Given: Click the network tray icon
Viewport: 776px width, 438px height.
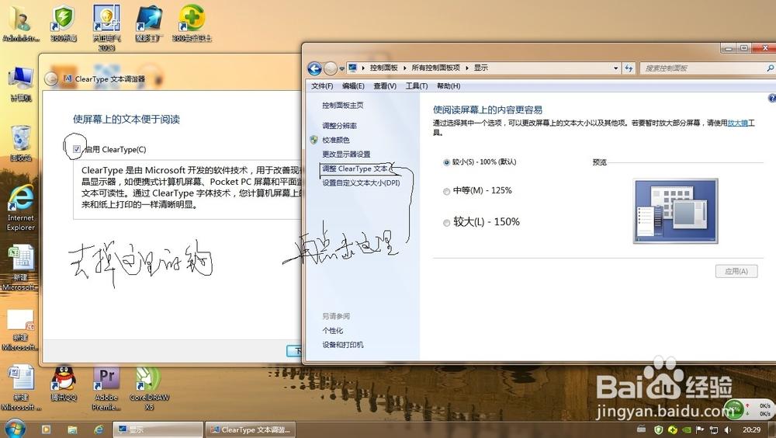Looking at the screenshot, I should click(x=714, y=429).
